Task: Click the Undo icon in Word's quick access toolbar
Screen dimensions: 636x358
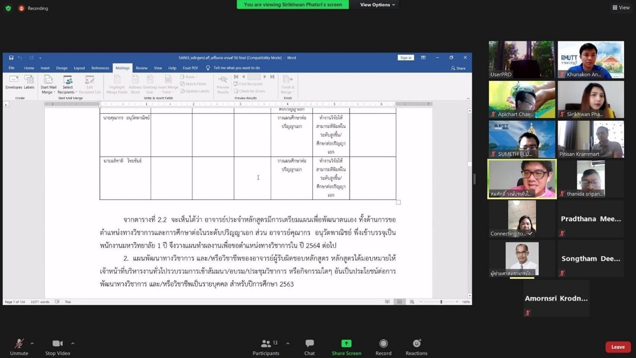Action: [20, 58]
